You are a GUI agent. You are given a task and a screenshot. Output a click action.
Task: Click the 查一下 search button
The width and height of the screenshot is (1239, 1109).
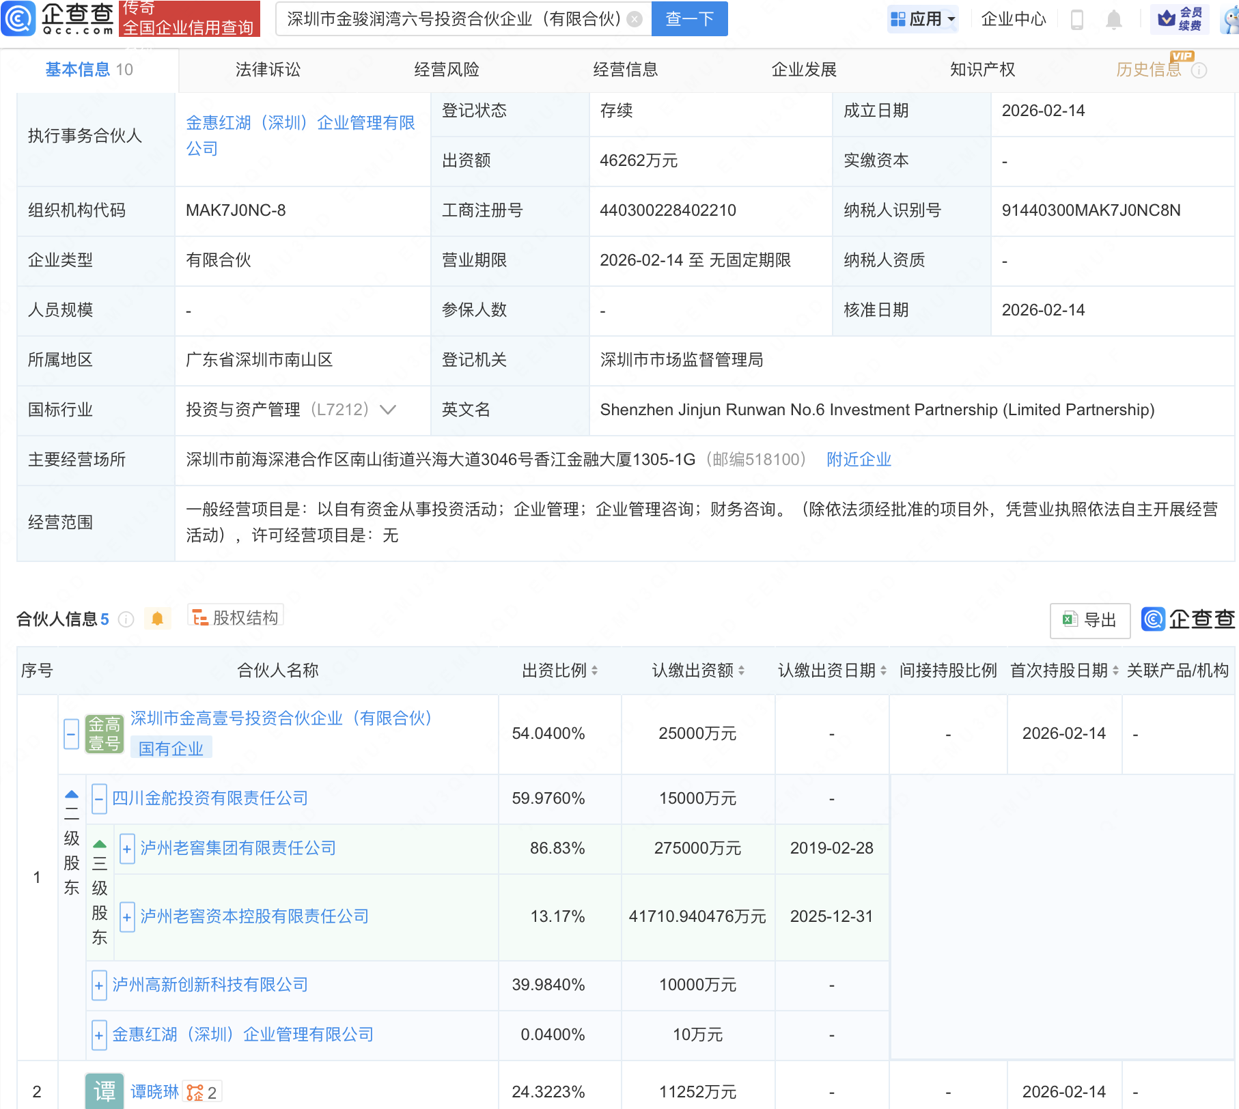689,19
